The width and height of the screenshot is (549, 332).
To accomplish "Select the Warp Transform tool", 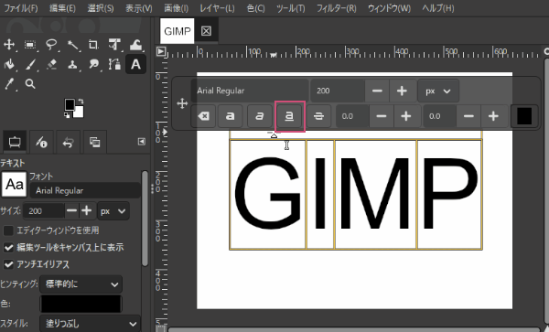I will (x=135, y=45).
